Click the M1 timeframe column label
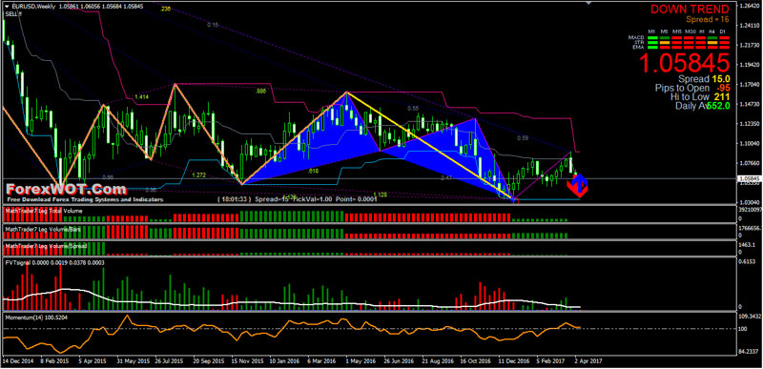The width and height of the screenshot is (763, 369). click(652, 31)
